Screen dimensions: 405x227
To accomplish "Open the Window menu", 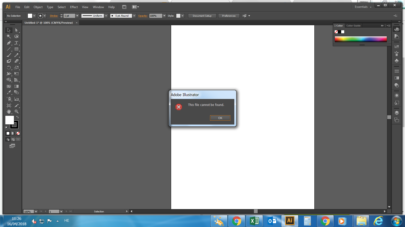I will click(98, 7).
